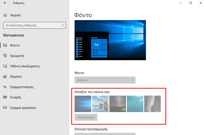
Task: Focus the Αναζήτηση ρύθμισης search field
Action: (35, 25)
